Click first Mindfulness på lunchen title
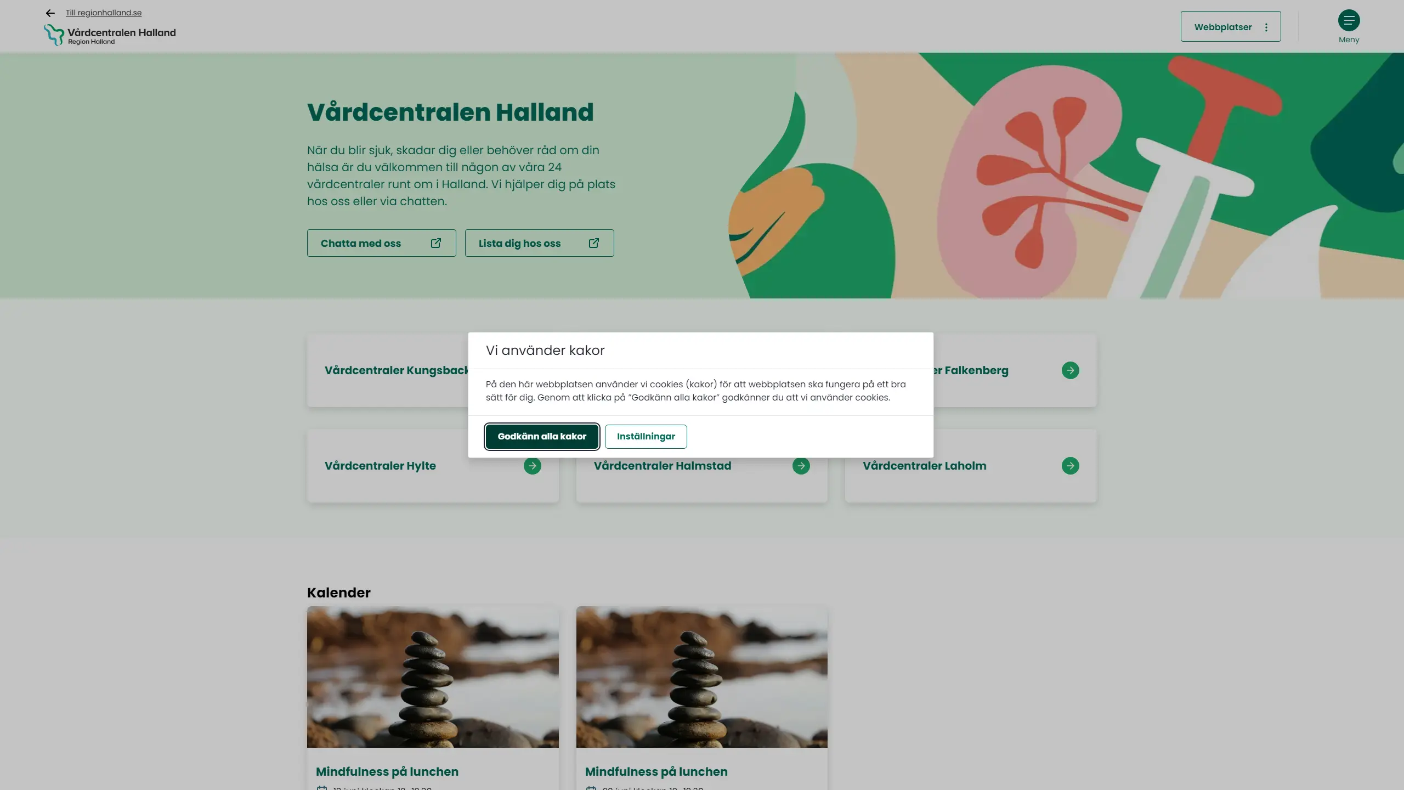This screenshot has width=1404, height=790. [x=387, y=771]
